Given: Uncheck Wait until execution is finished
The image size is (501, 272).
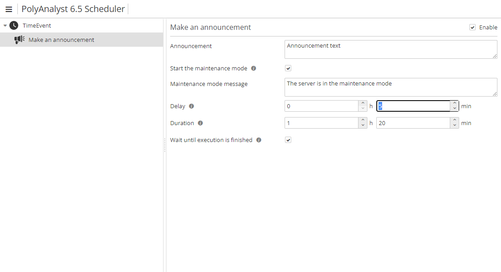Looking at the screenshot, I should click(288, 140).
